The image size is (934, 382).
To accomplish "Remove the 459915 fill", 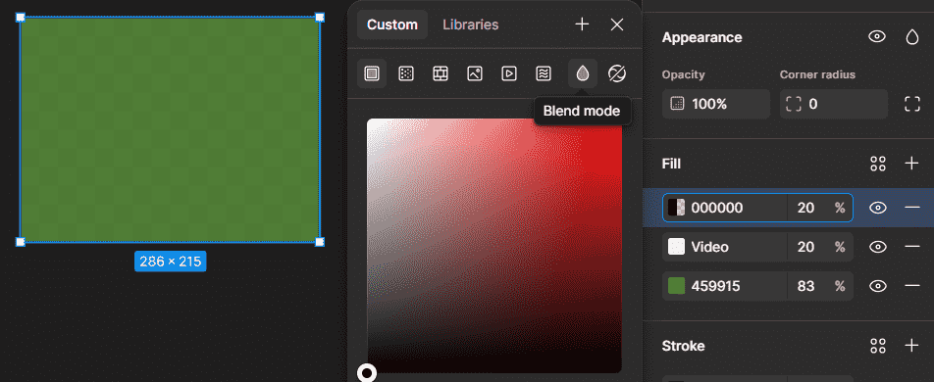I will point(912,286).
